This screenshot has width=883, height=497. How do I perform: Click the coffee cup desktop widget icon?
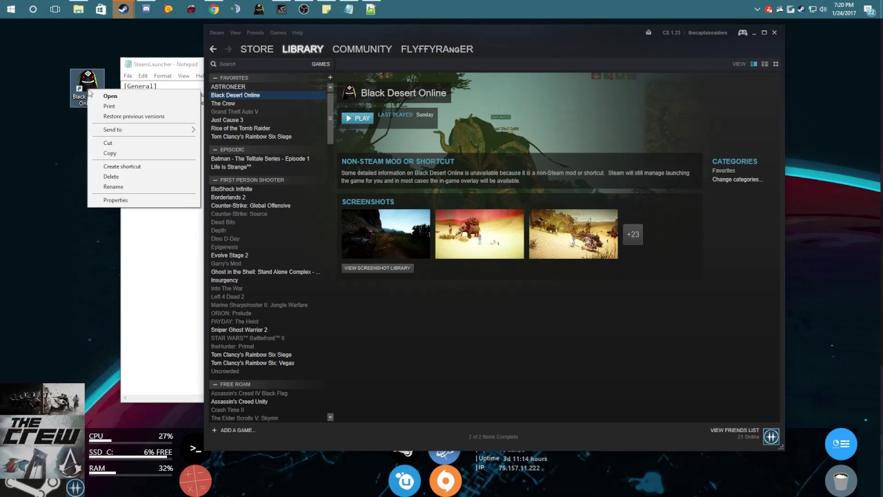click(841, 480)
